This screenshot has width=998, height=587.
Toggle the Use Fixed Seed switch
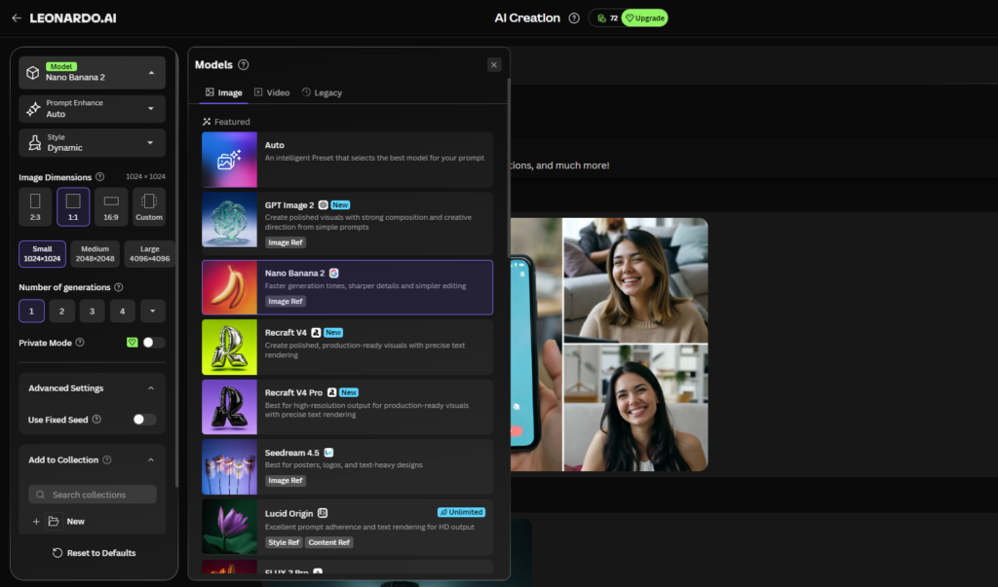(x=144, y=420)
